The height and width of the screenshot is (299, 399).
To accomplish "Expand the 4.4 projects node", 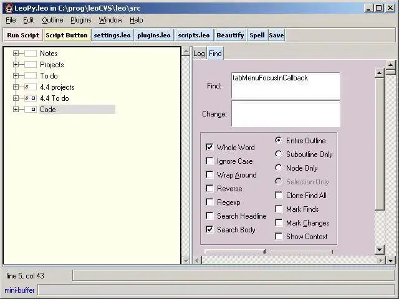I will (x=16, y=87).
